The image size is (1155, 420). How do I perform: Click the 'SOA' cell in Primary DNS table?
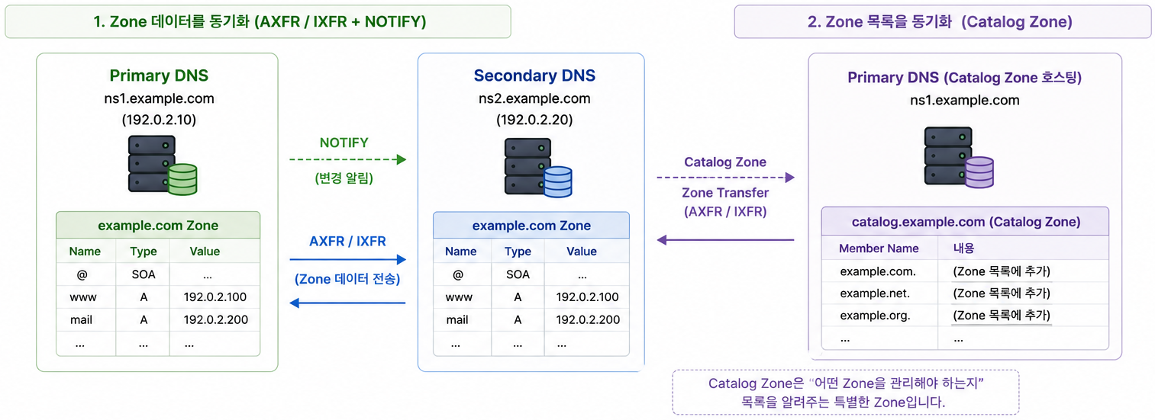144,274
